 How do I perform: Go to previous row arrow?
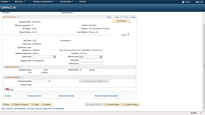point(121,17)
